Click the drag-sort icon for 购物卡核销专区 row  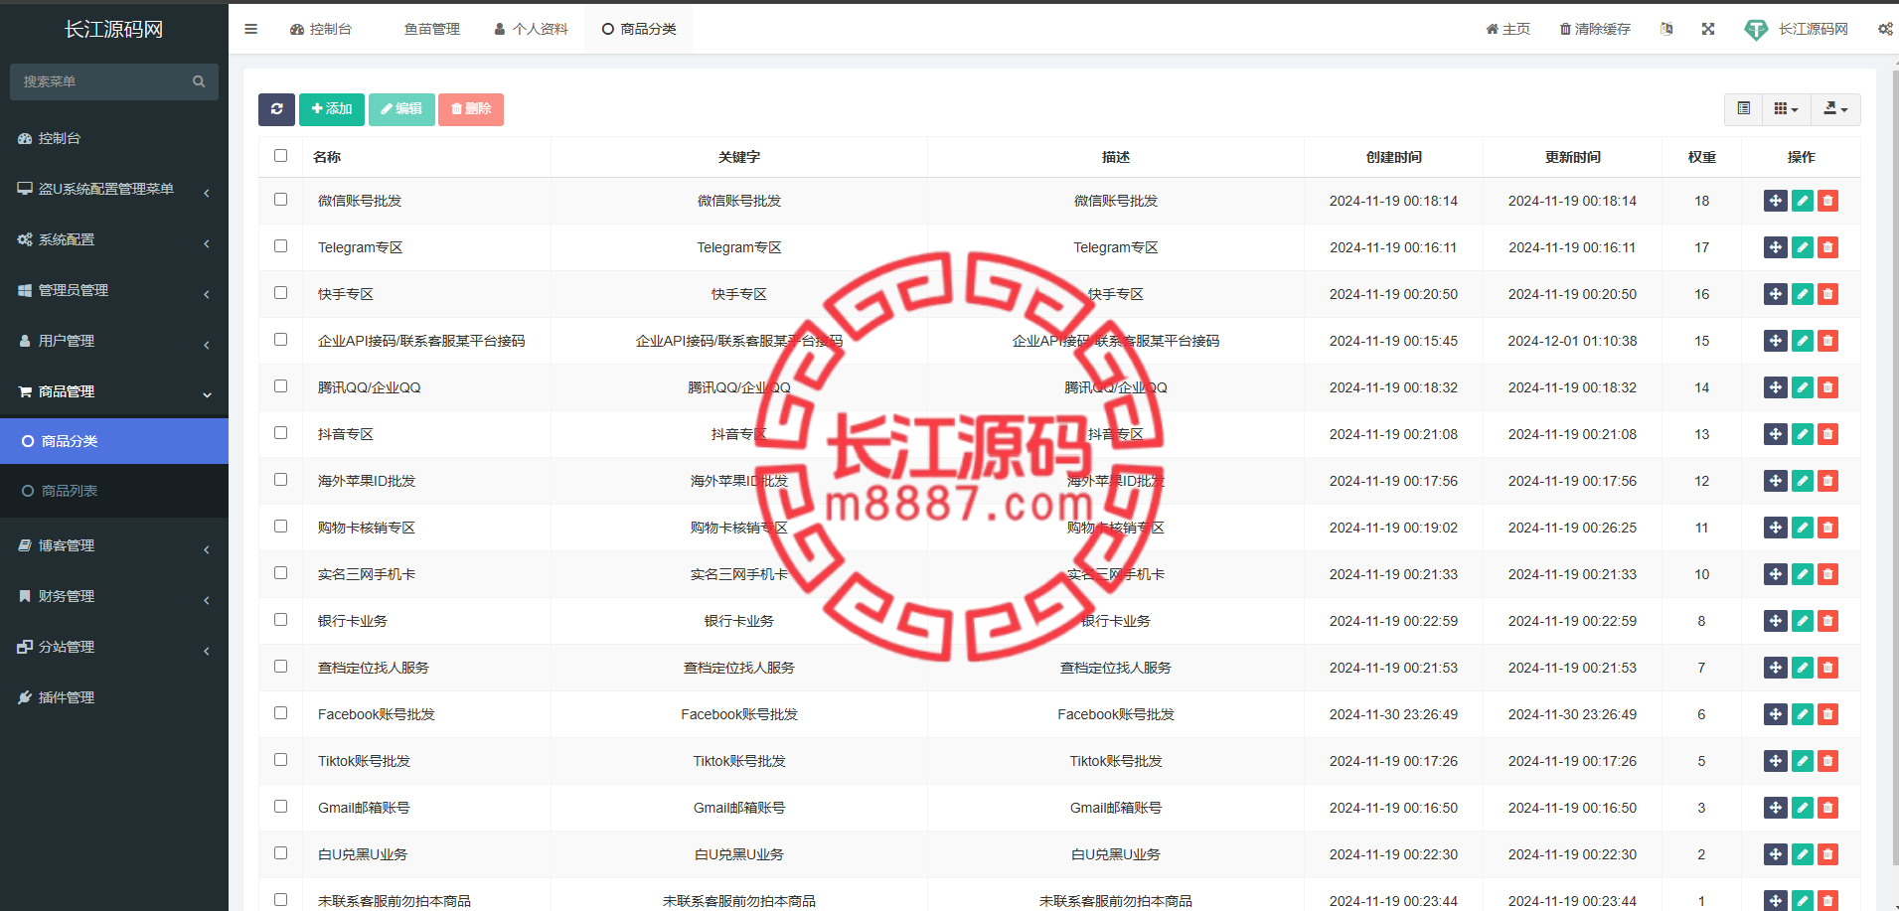(1776, 528)
